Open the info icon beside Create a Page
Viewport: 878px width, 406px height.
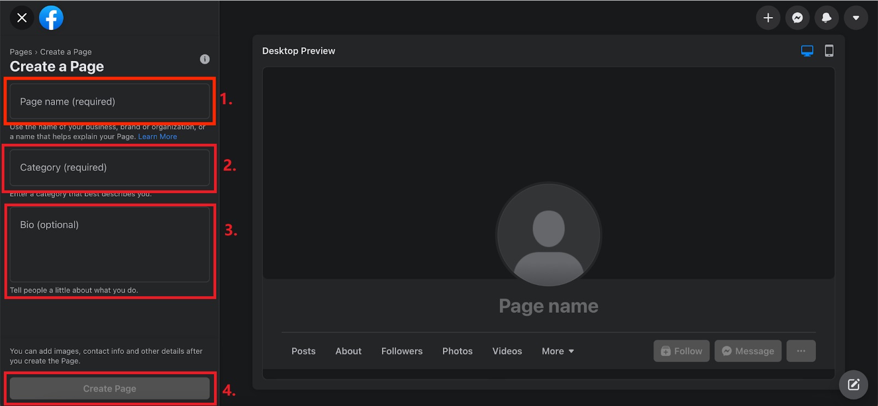[205, 59]
